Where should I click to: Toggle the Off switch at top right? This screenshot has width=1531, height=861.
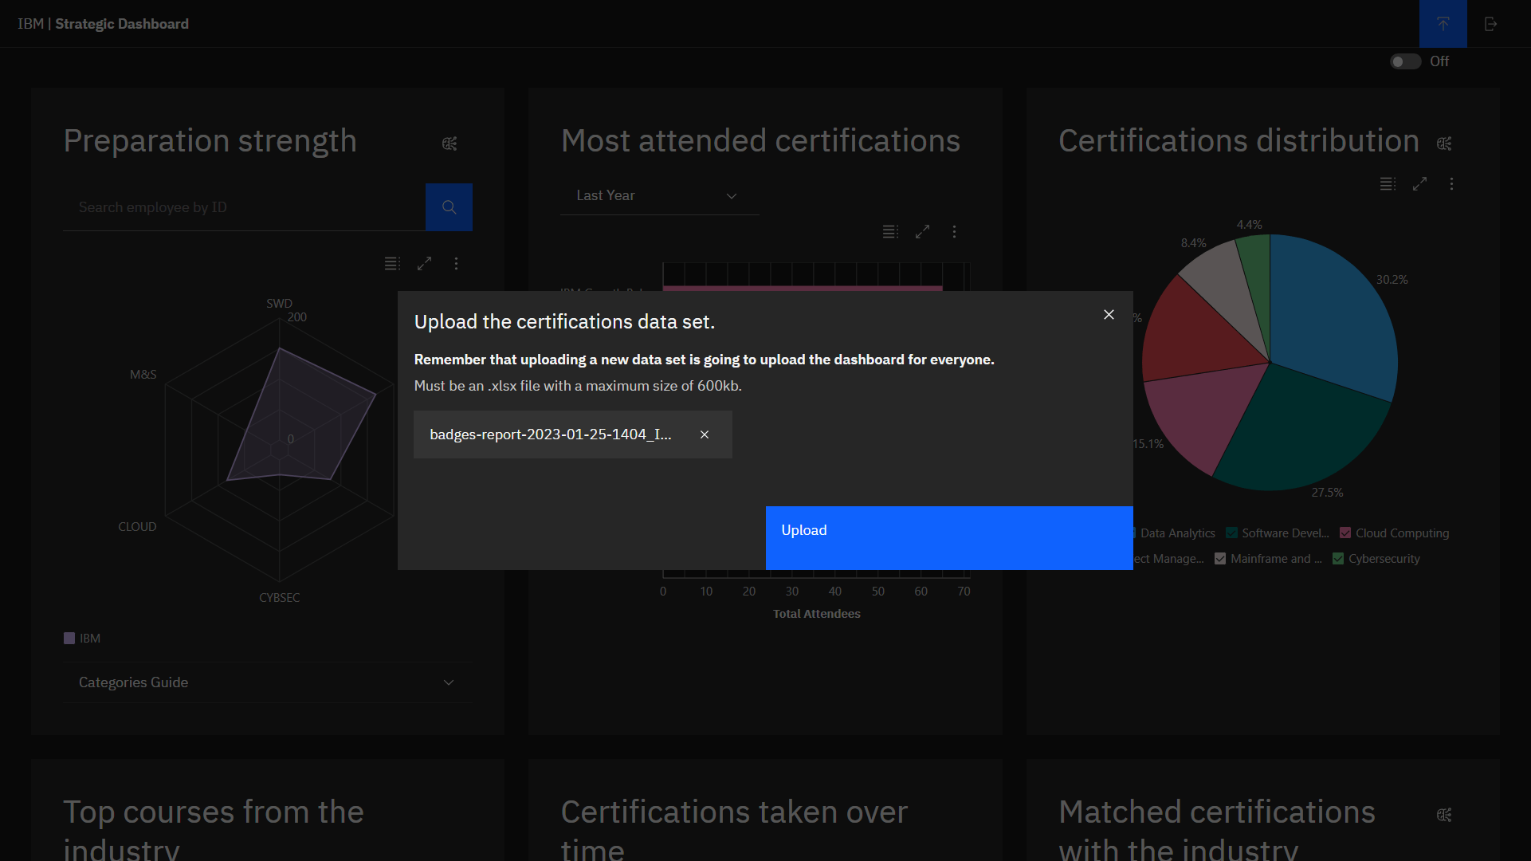point(1405,61)
